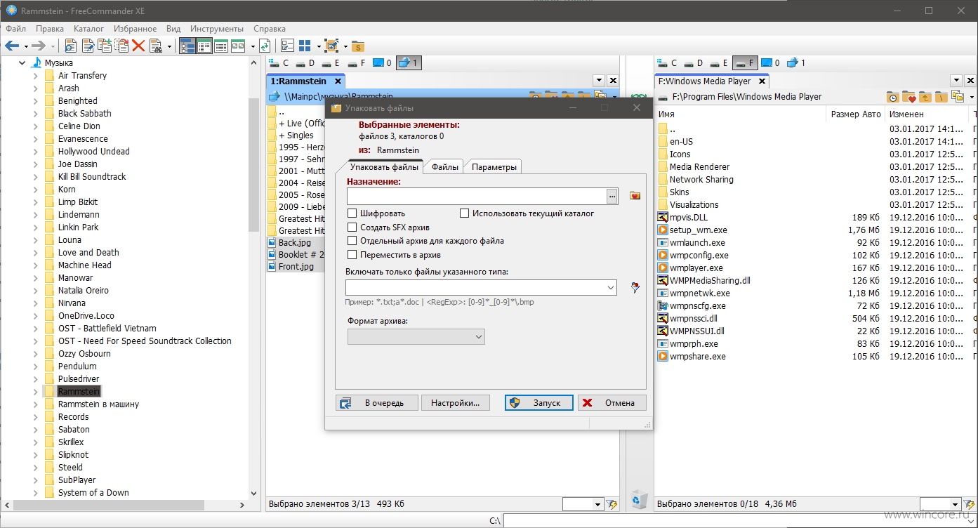Screen dimensions: 978x528
Task: Enable Создать SFX архив checkbox
Action: pos(352,227)
